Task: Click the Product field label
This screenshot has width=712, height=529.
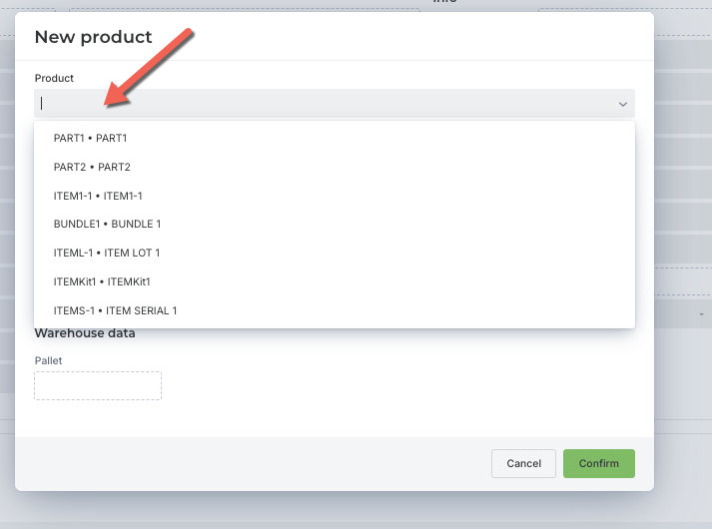Action: [x=54, y=78]
